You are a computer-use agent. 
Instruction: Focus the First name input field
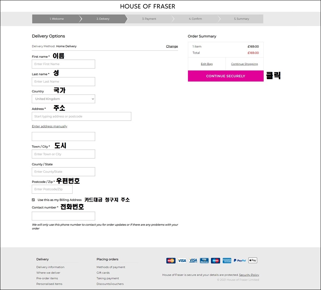64,64
